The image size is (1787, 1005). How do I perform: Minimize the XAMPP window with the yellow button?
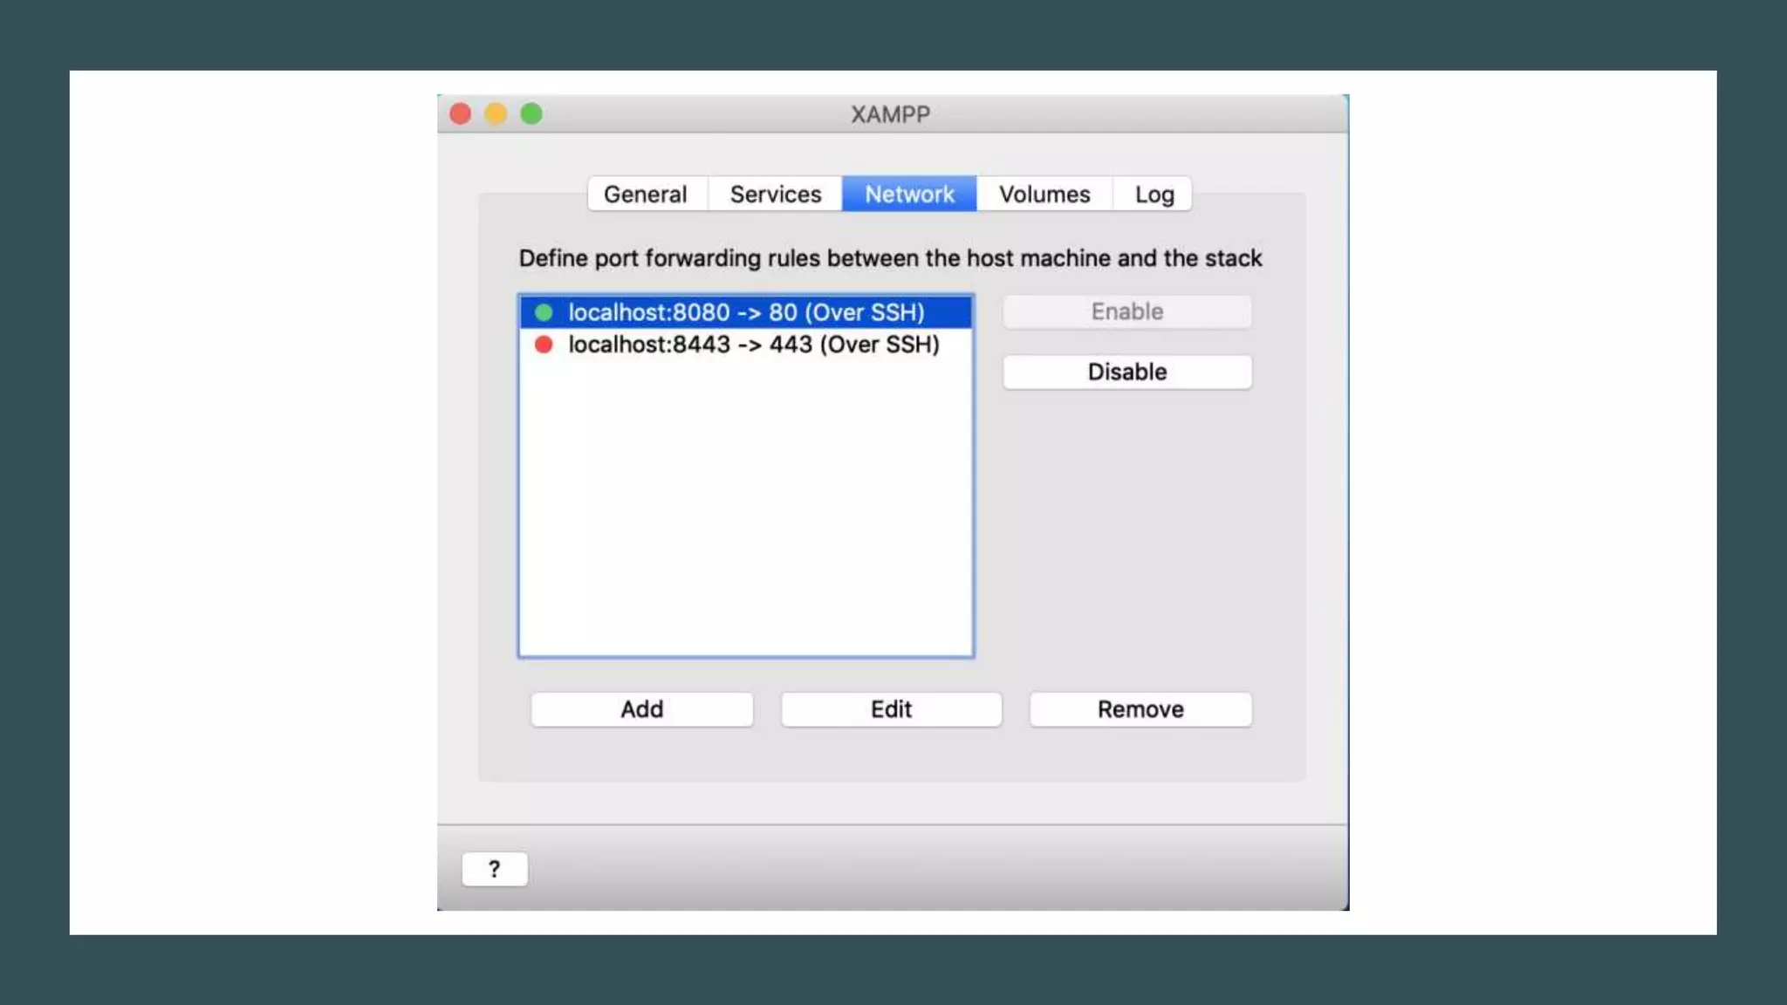[x=496, y=114]
